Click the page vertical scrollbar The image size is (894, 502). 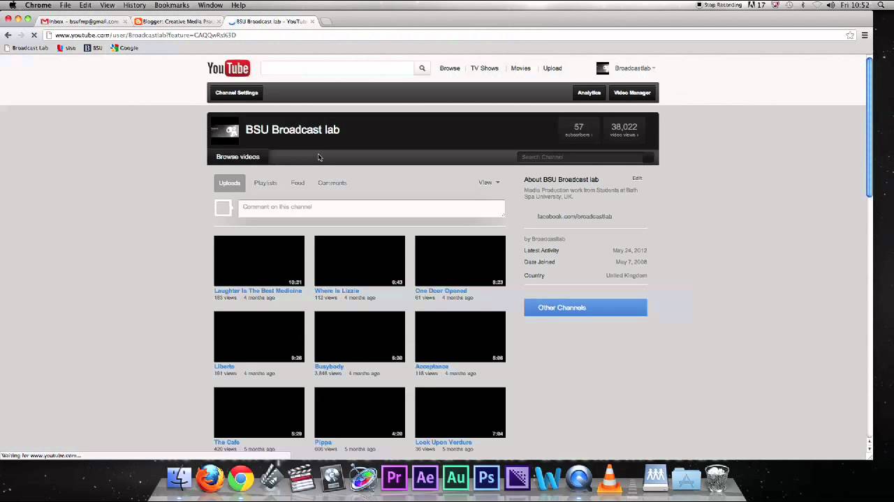pyautogui.click(x=869, y=127)
